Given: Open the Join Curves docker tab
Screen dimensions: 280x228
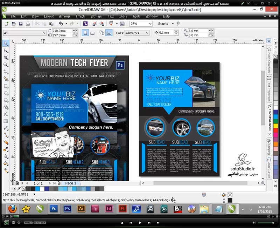Looking at the screenshot, I should (269, 168).
